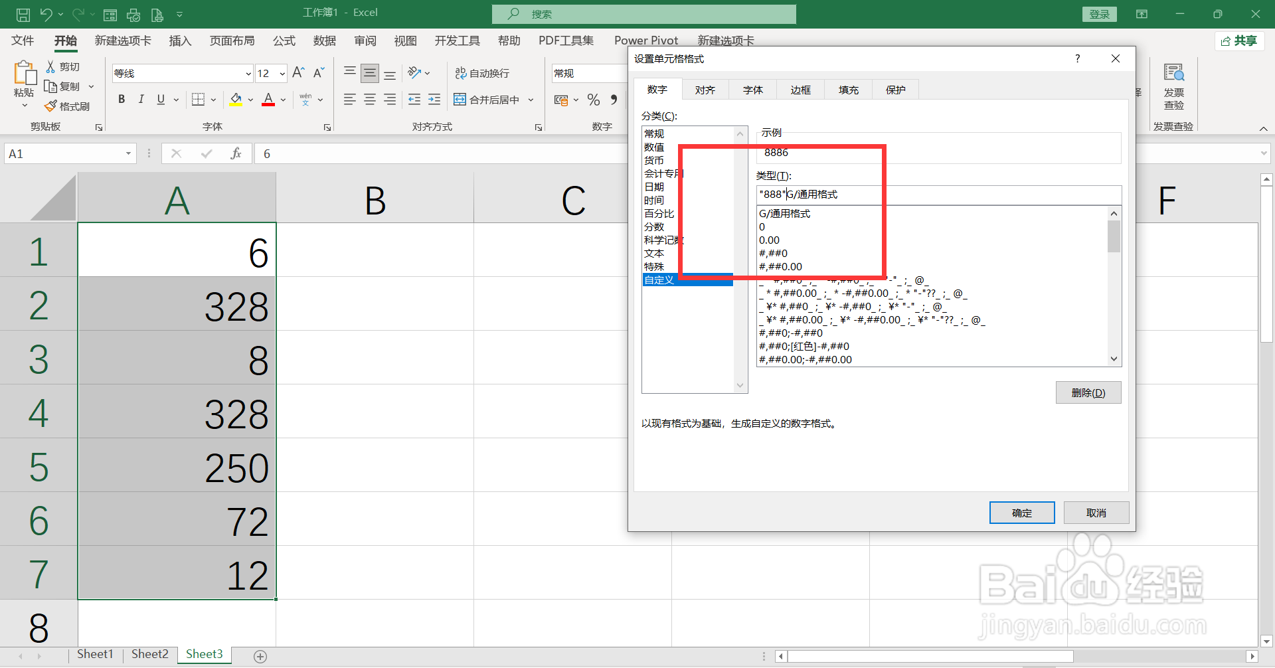1275x668 pixels.
Task: Click the Save icon in title bar
Action: click(23, 14)
